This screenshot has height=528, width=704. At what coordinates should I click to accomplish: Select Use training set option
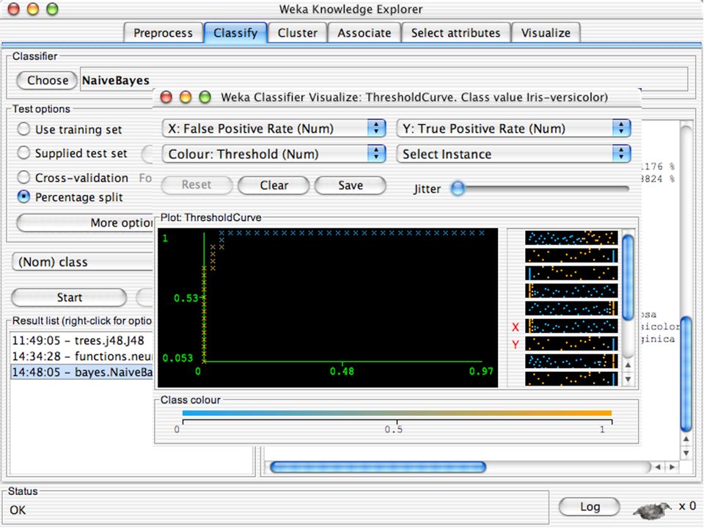[x=69, y=129]
